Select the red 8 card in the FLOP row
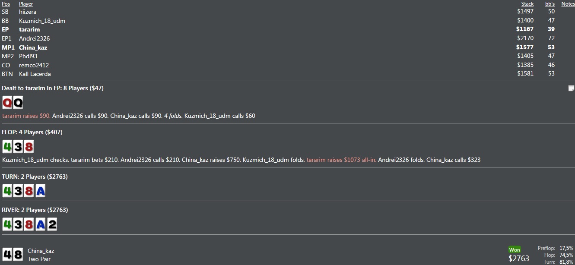This screenshot has height=265, width=575. 29,147
